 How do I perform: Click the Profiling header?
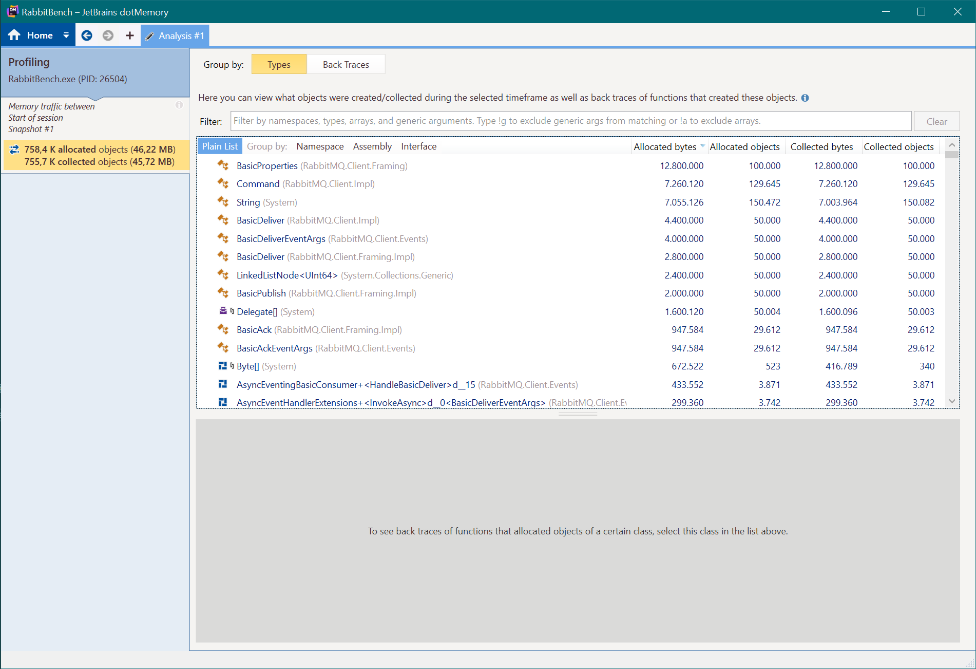point(29,62)
